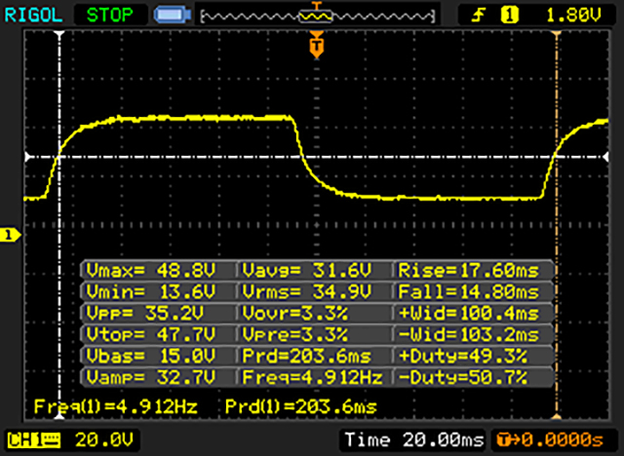
Task: Click the waveform memory overview bar
Action: [317, 17]
